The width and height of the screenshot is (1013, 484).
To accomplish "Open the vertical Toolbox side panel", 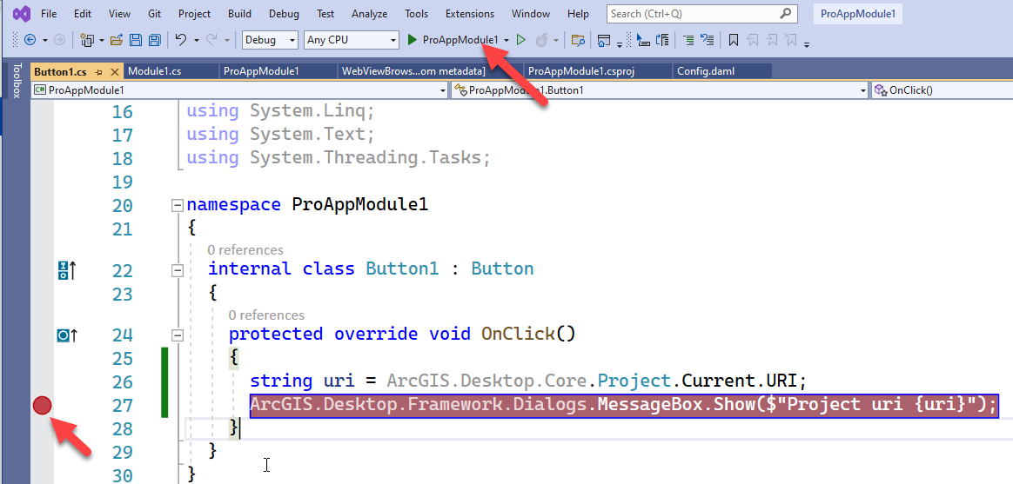I will [x=16, y=81].
